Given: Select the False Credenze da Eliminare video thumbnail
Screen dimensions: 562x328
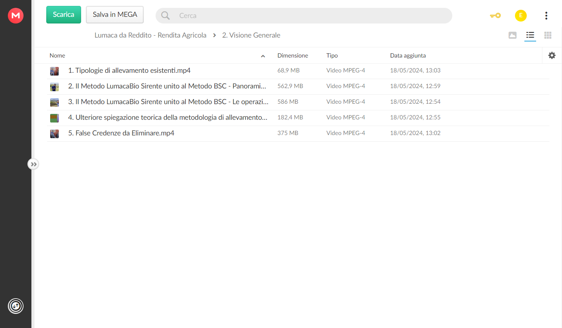Looking at the screenshot, I should 54,133.
